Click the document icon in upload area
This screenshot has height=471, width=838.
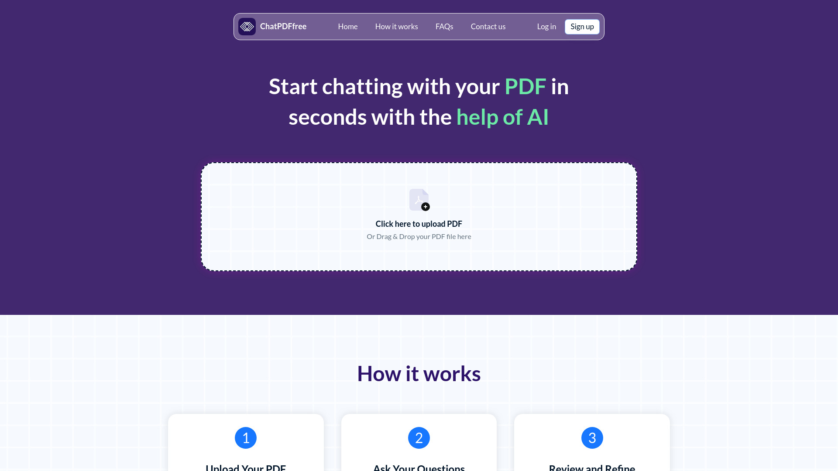point(419,199)
